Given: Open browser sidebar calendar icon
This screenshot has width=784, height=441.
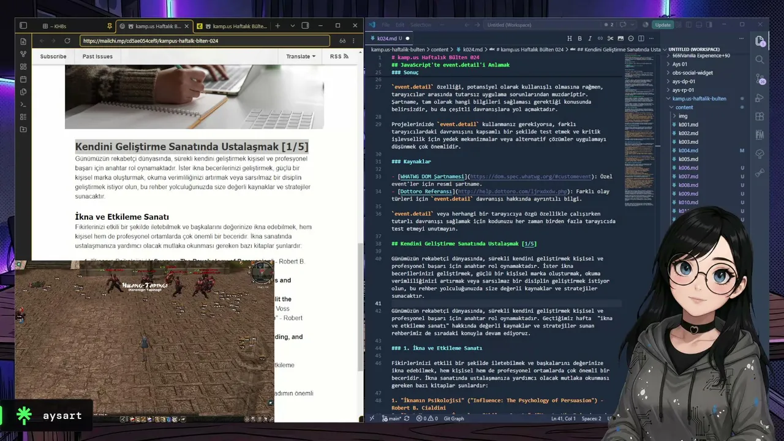Looking at the screenshot, I should [x=23, y=79].
